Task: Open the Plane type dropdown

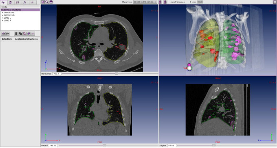Action: (x=145, y=2)
